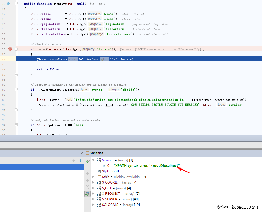Click the New Watch icon in Variables
The image size is (262, 212).
point(87,161)
